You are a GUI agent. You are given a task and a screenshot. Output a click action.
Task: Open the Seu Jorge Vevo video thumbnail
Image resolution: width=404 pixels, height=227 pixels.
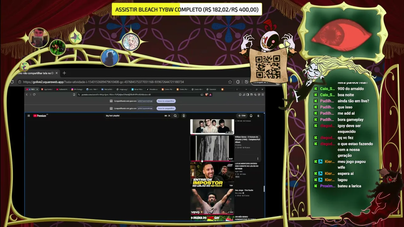212,201
